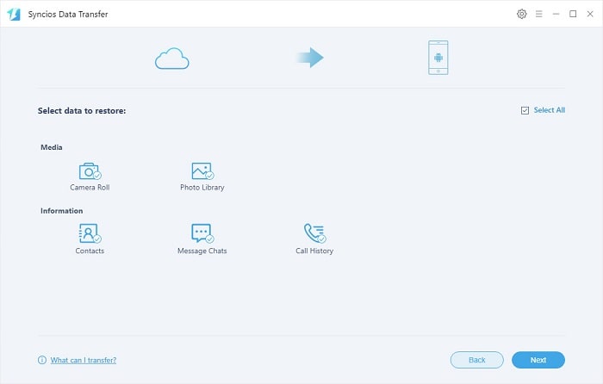
Task: Click the Message Chats label
Action: [202, 251]
